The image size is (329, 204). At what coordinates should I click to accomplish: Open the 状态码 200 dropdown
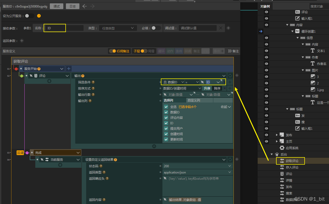[197, 166]
